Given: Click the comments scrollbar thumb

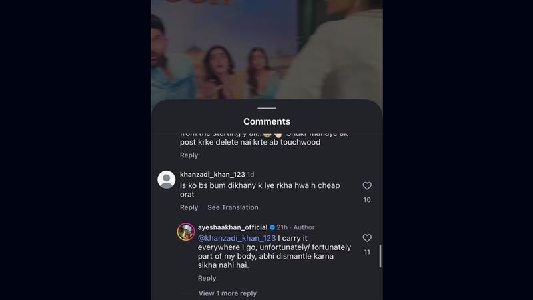Looking at the screenshot, I should coord(381,255).
